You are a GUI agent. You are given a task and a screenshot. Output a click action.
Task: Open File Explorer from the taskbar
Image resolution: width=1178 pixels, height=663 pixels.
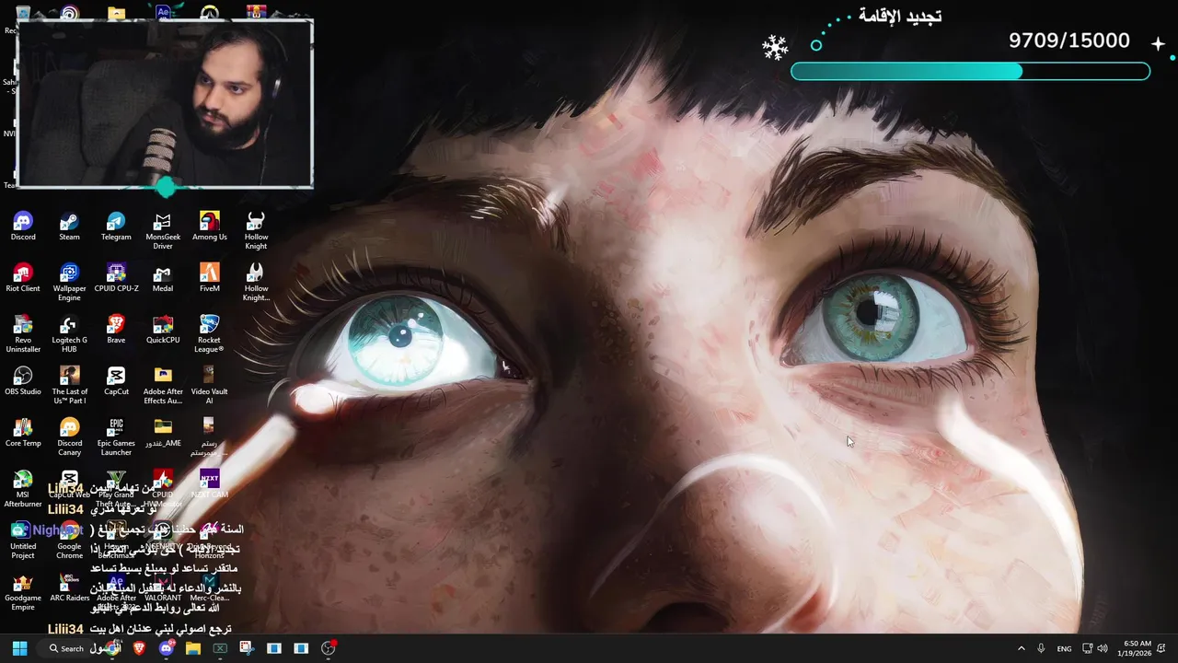coord(193,648)
